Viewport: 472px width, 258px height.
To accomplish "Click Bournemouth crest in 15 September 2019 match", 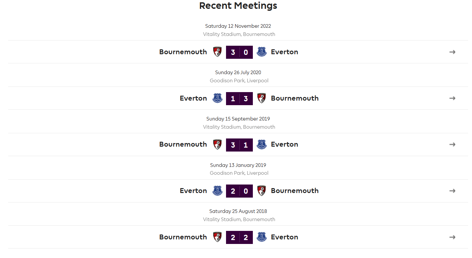I will tap(218, 144).
